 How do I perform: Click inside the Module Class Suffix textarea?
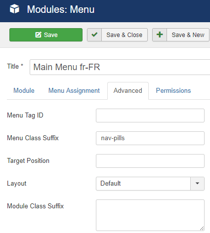pos(150,215)
